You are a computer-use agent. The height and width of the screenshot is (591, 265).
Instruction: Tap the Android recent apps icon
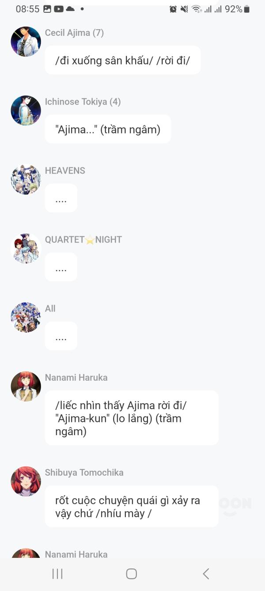coord(57,574)
